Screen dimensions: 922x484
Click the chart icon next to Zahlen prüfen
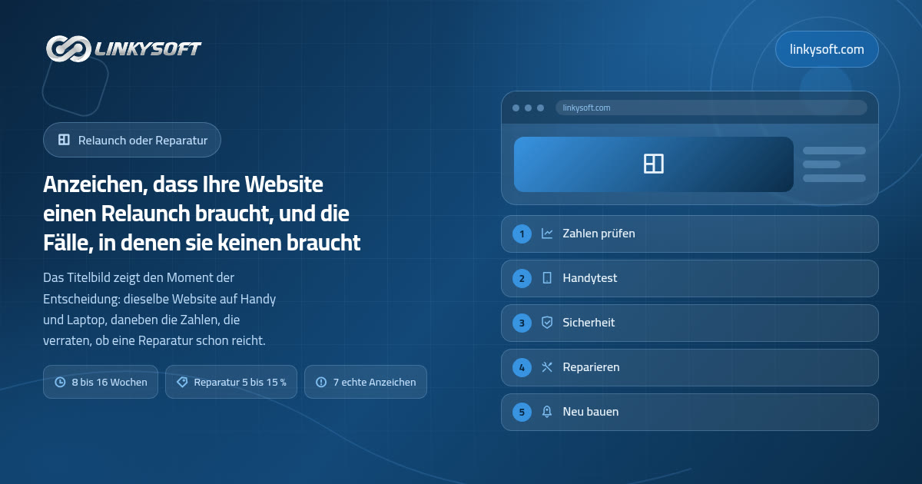point(547,234)
